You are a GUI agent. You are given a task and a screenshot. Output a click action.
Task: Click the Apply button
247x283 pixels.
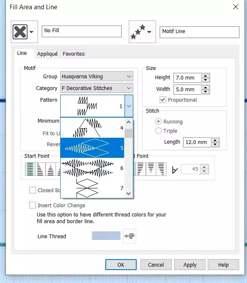tap(190, 265)
